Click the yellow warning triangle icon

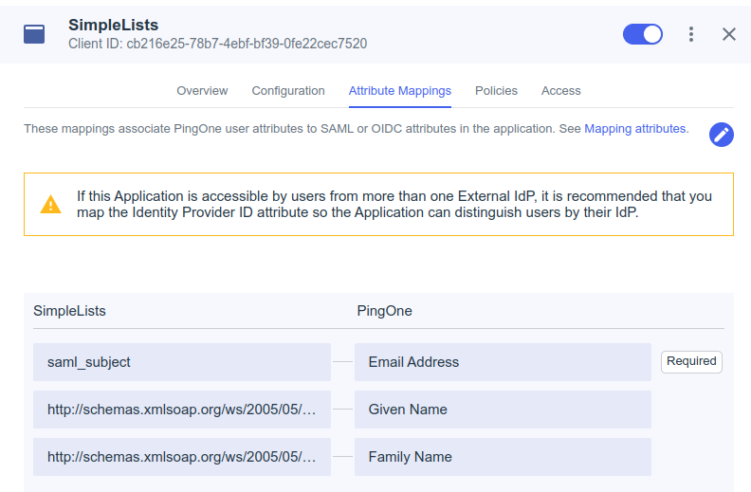51,204
